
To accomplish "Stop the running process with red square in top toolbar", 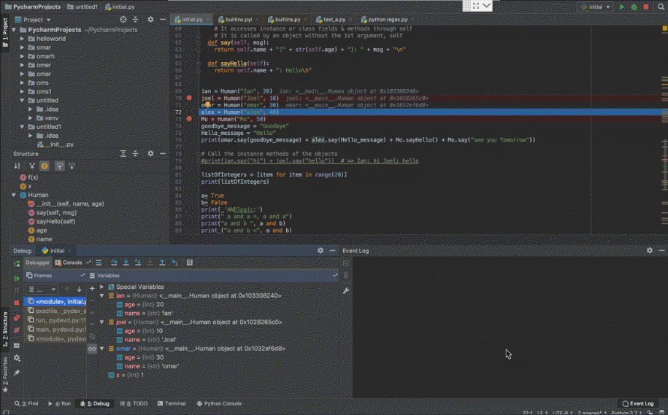I will [x=646, y=7].
